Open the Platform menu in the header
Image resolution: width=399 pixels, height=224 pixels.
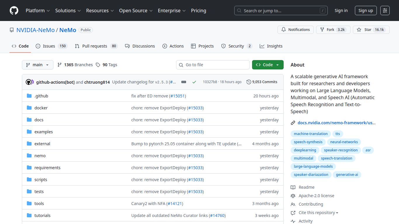(x=38, y=10)
